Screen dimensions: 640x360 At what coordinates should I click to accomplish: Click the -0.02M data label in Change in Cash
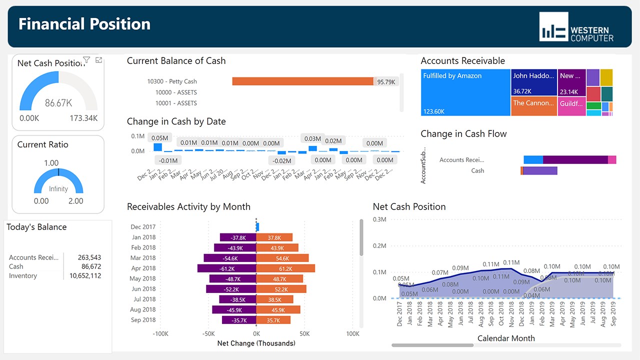(281, 160)
